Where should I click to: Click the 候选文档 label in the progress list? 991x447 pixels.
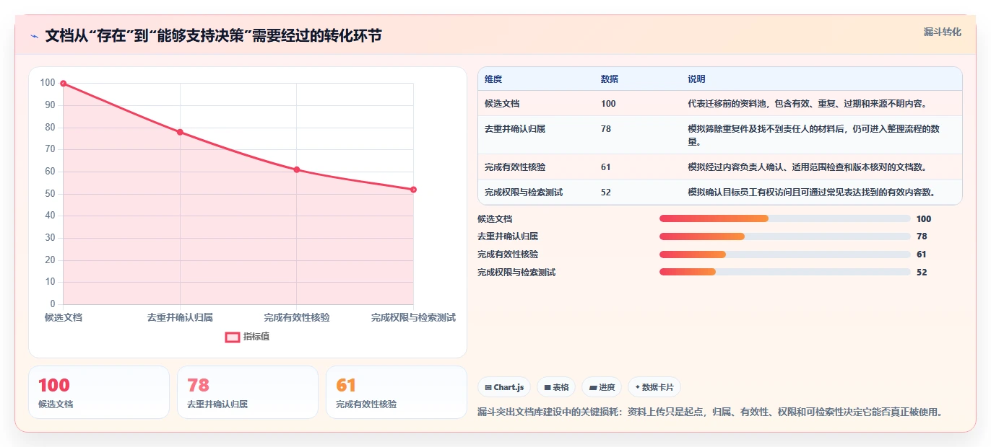click(495, 218)
